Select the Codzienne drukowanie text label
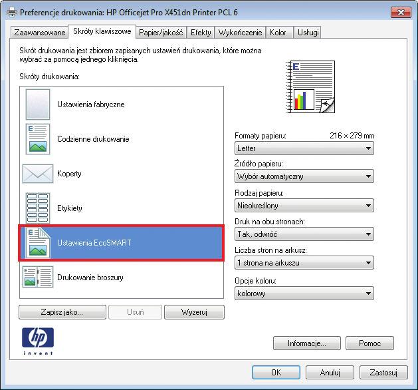 tap(93, 139)
